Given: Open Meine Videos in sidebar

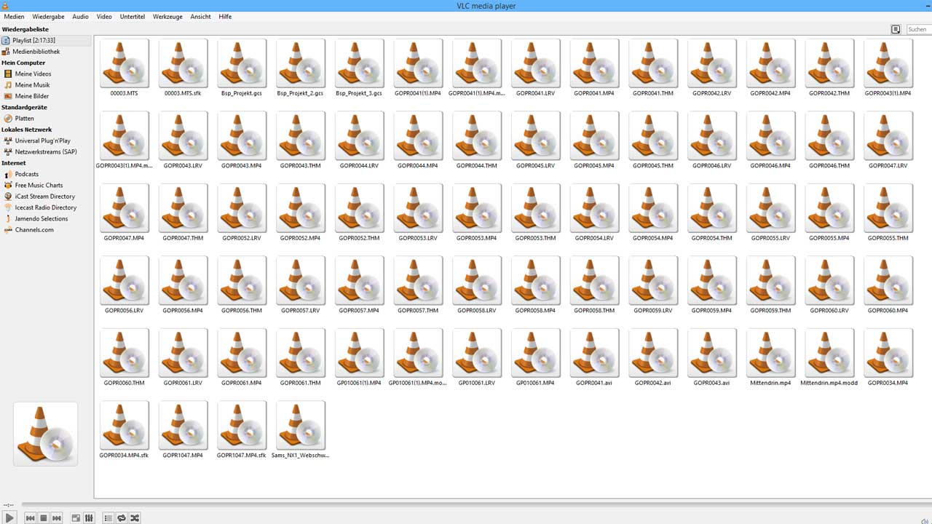Looking at the screenshot, I should click(x=33, y=74).
